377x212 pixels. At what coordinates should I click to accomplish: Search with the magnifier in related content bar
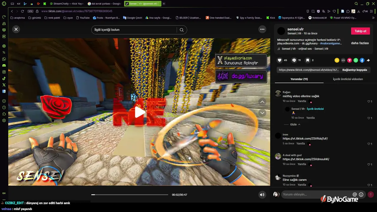pos(182,30)
